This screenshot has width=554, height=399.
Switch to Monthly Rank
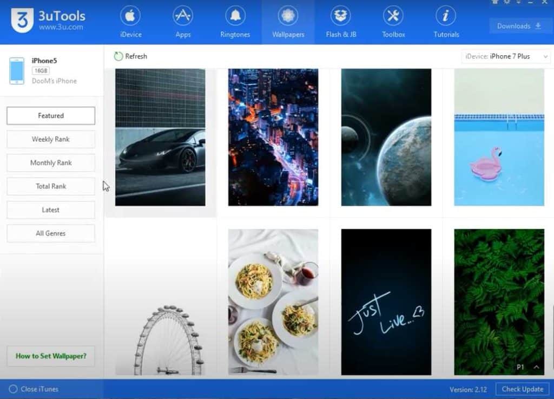(x=51, y=163)
